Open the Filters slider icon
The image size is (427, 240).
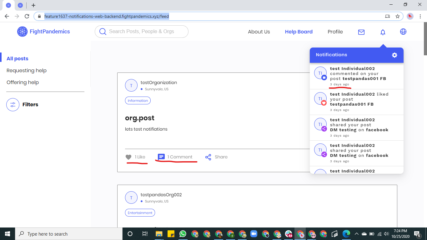(13, 105)
